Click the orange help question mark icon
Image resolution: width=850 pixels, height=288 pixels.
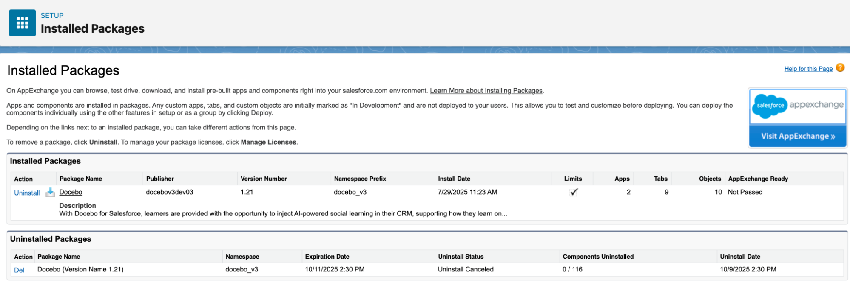(x=840, y=68)
